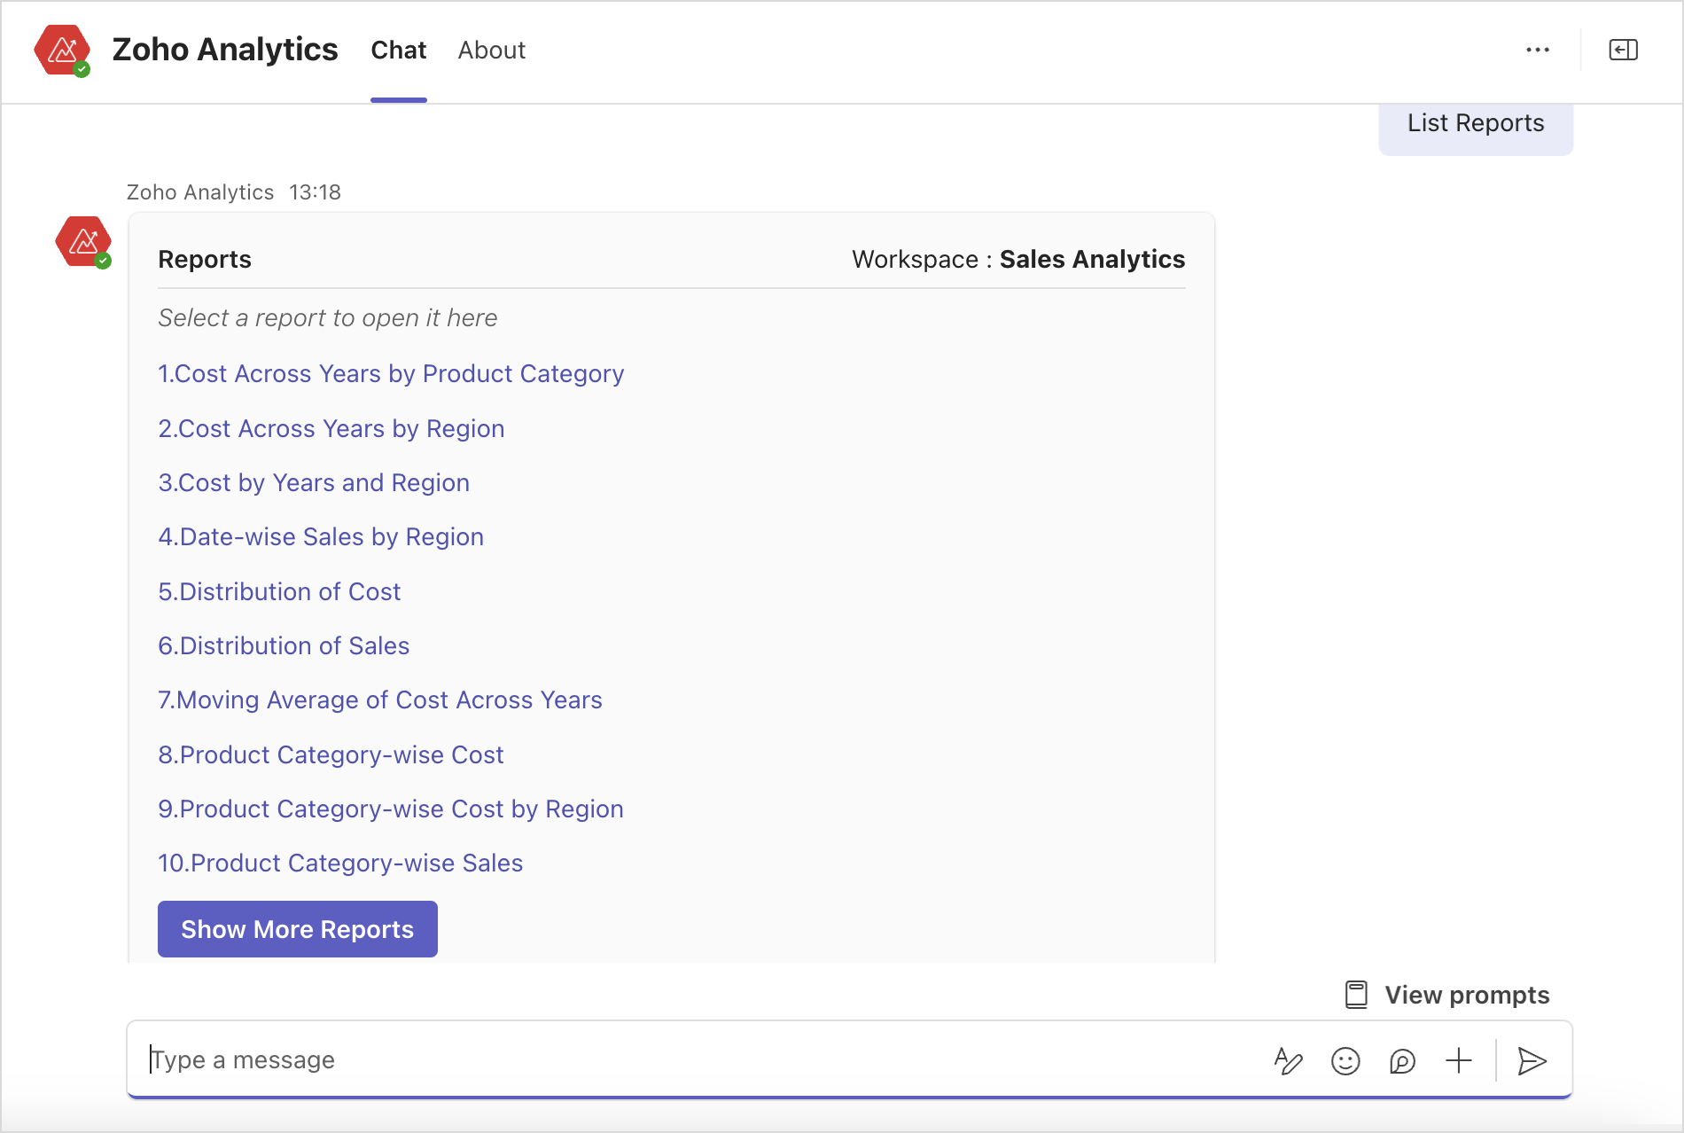
Task: Open Product Category-wise Cost report
Action: [331, 755]
